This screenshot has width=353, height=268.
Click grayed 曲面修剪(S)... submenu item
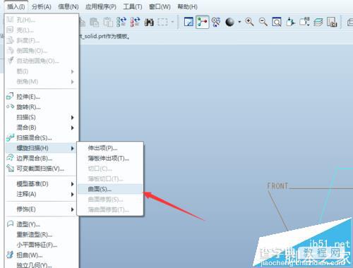coord(110,200)
